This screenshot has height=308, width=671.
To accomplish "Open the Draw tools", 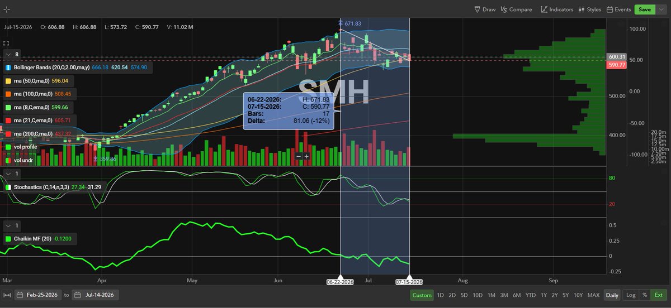I will pyautogui.click(x=485, y=9).
